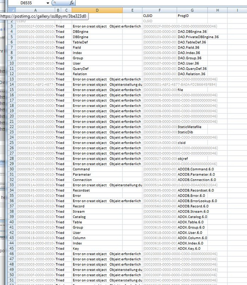This screenshot has width=247, height=285.
Task: Click the file cell in column G
Action: coord(192,90)
